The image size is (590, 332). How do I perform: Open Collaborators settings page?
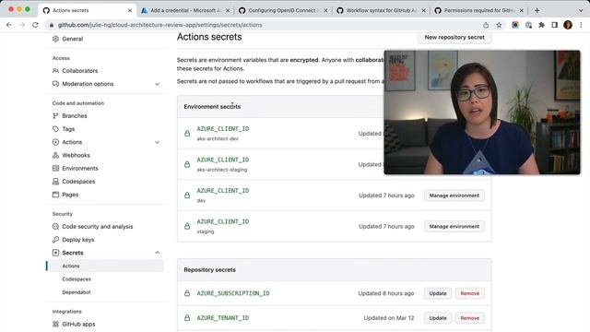pyautogui.click(x=80, y=71)
